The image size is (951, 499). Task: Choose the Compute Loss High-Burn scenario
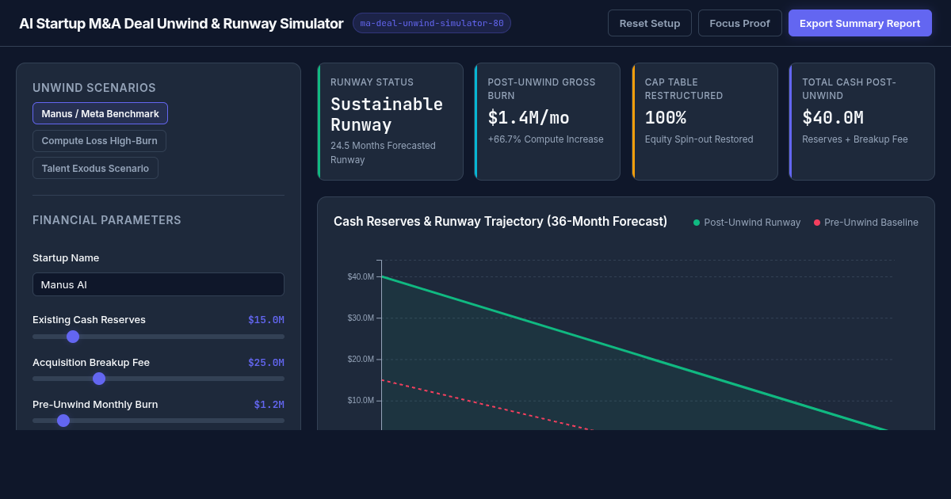[99, 141]
